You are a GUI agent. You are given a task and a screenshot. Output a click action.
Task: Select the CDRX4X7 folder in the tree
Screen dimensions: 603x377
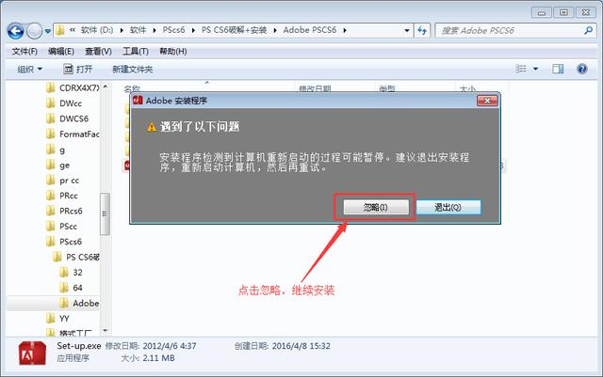[73, 88]
